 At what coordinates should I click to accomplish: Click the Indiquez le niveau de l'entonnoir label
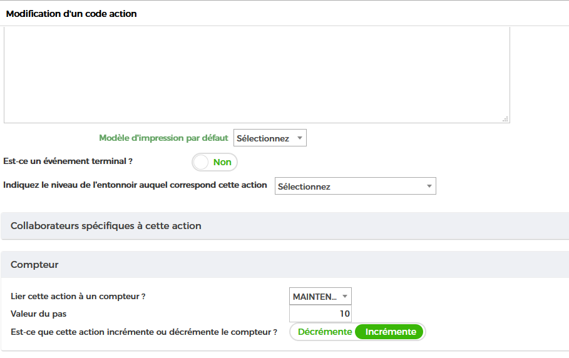tap(135, 185)
